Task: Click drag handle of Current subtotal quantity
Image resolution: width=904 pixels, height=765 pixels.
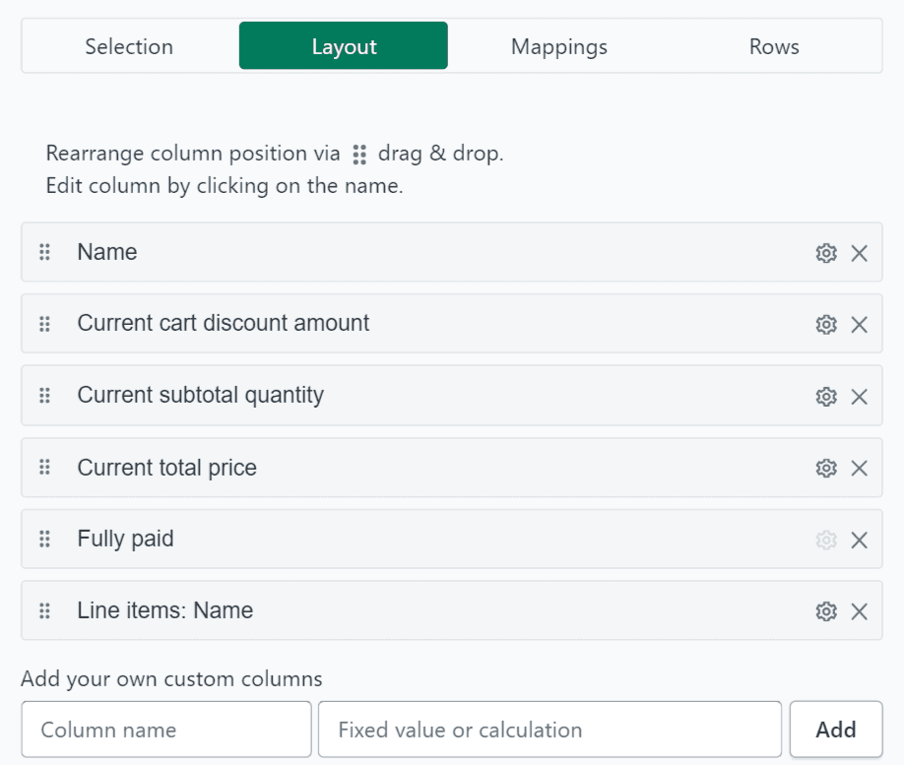Action: 44,396
